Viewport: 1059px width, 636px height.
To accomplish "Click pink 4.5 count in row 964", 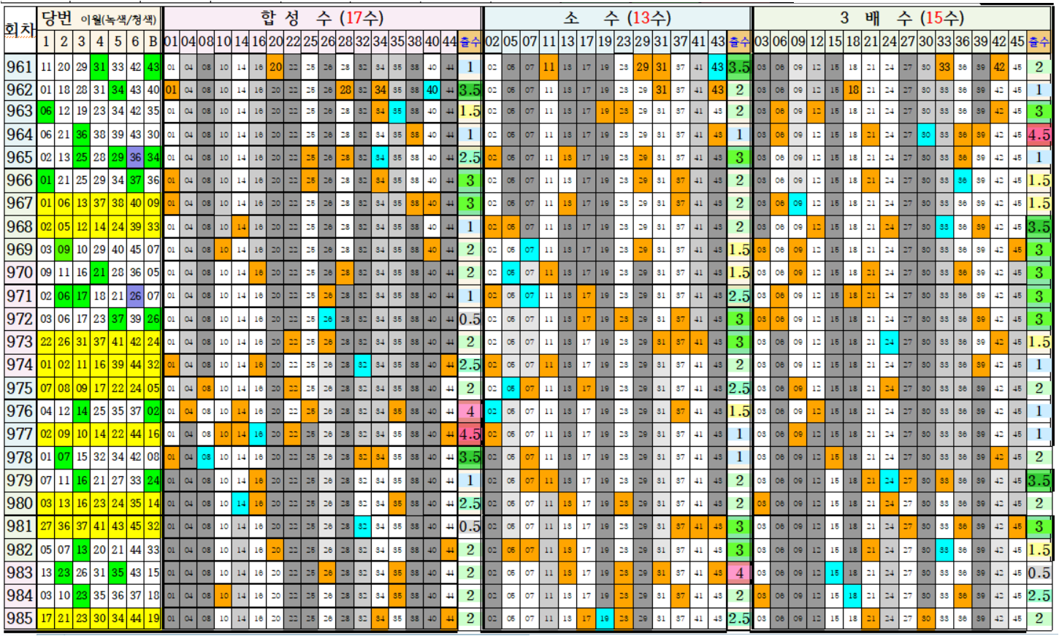I will point(1039,135).
